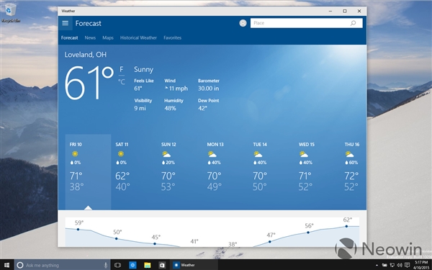Image resolution: width=432 pixels, height=270 pixels.
Task: Open the Store icon in taskbar
Action: click(162, 265)
